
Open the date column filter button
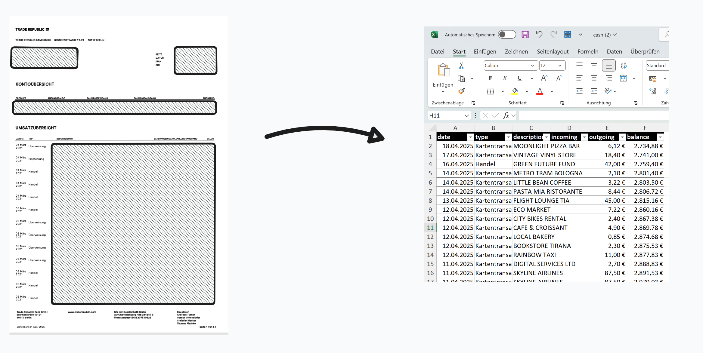470,137
